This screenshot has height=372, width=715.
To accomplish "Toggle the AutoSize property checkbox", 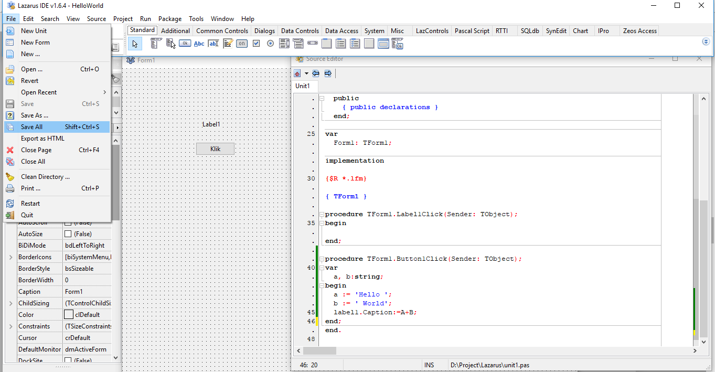I will 68,234.
